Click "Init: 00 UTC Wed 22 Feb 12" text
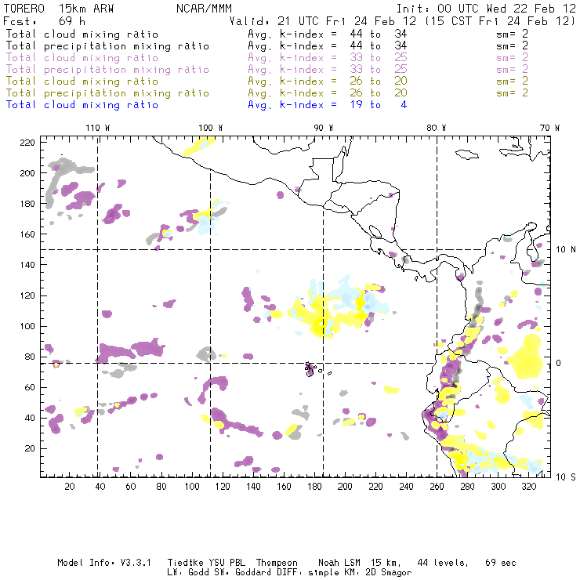The width and height of the screenshot is (580, 580). tap(486, 8)
